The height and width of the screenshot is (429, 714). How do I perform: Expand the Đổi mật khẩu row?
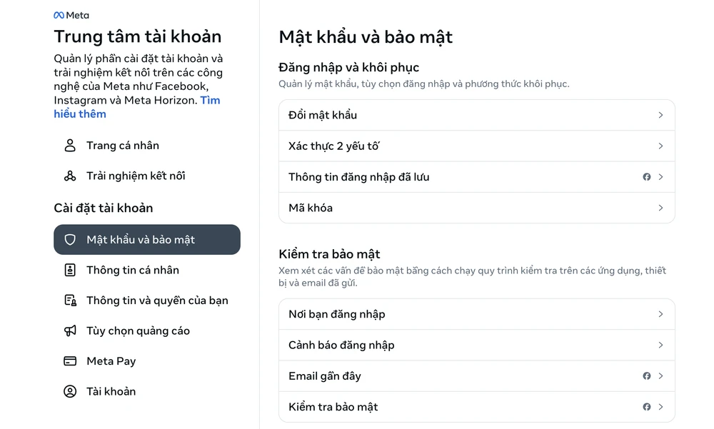click(476, 115)
